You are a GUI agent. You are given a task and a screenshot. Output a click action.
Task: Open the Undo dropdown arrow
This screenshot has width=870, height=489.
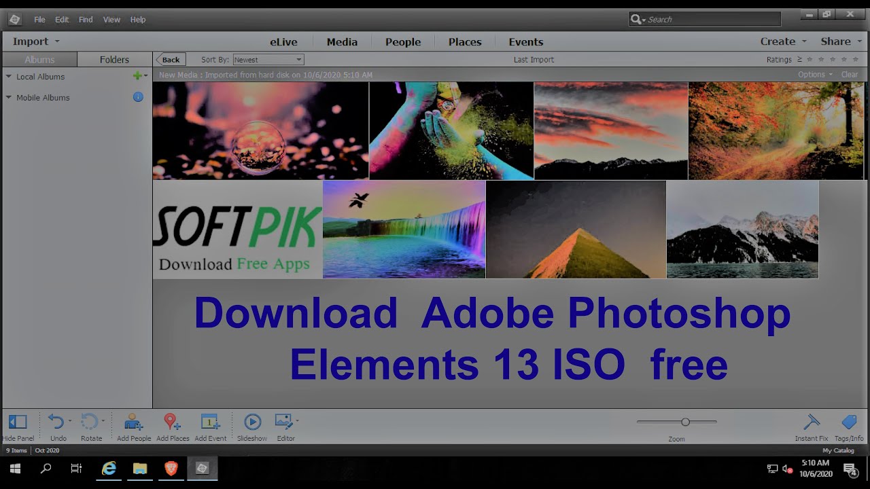(69, 421)
